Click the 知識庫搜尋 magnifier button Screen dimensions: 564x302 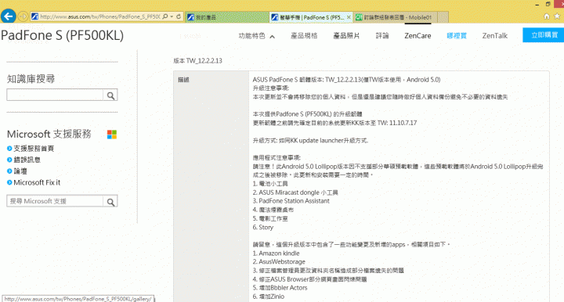110,95
